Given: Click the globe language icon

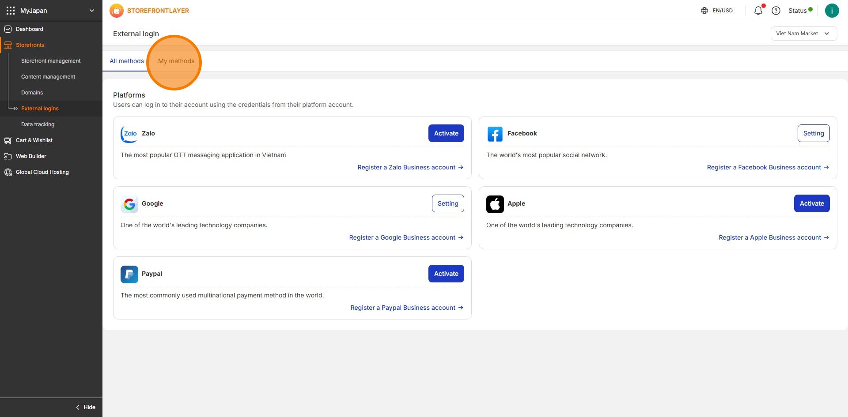Looking at the screenshot, I should click(x=704, y=11).
